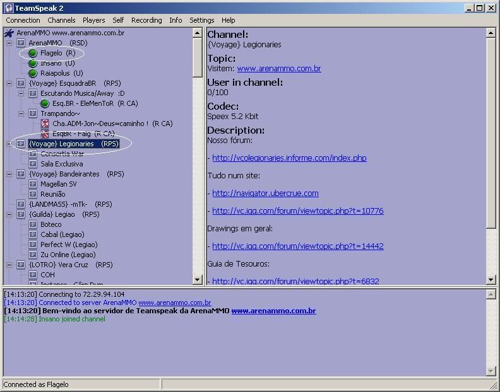Click the channel info pane scroll down arrow

tap(491, 280)
